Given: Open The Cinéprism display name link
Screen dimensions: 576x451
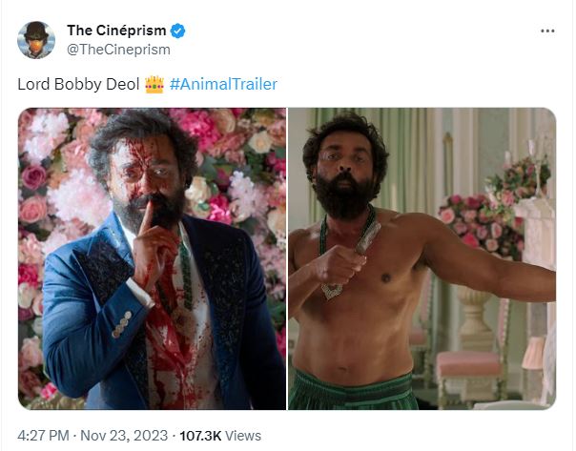Looking at the screenshot, I should click(116, 31).
